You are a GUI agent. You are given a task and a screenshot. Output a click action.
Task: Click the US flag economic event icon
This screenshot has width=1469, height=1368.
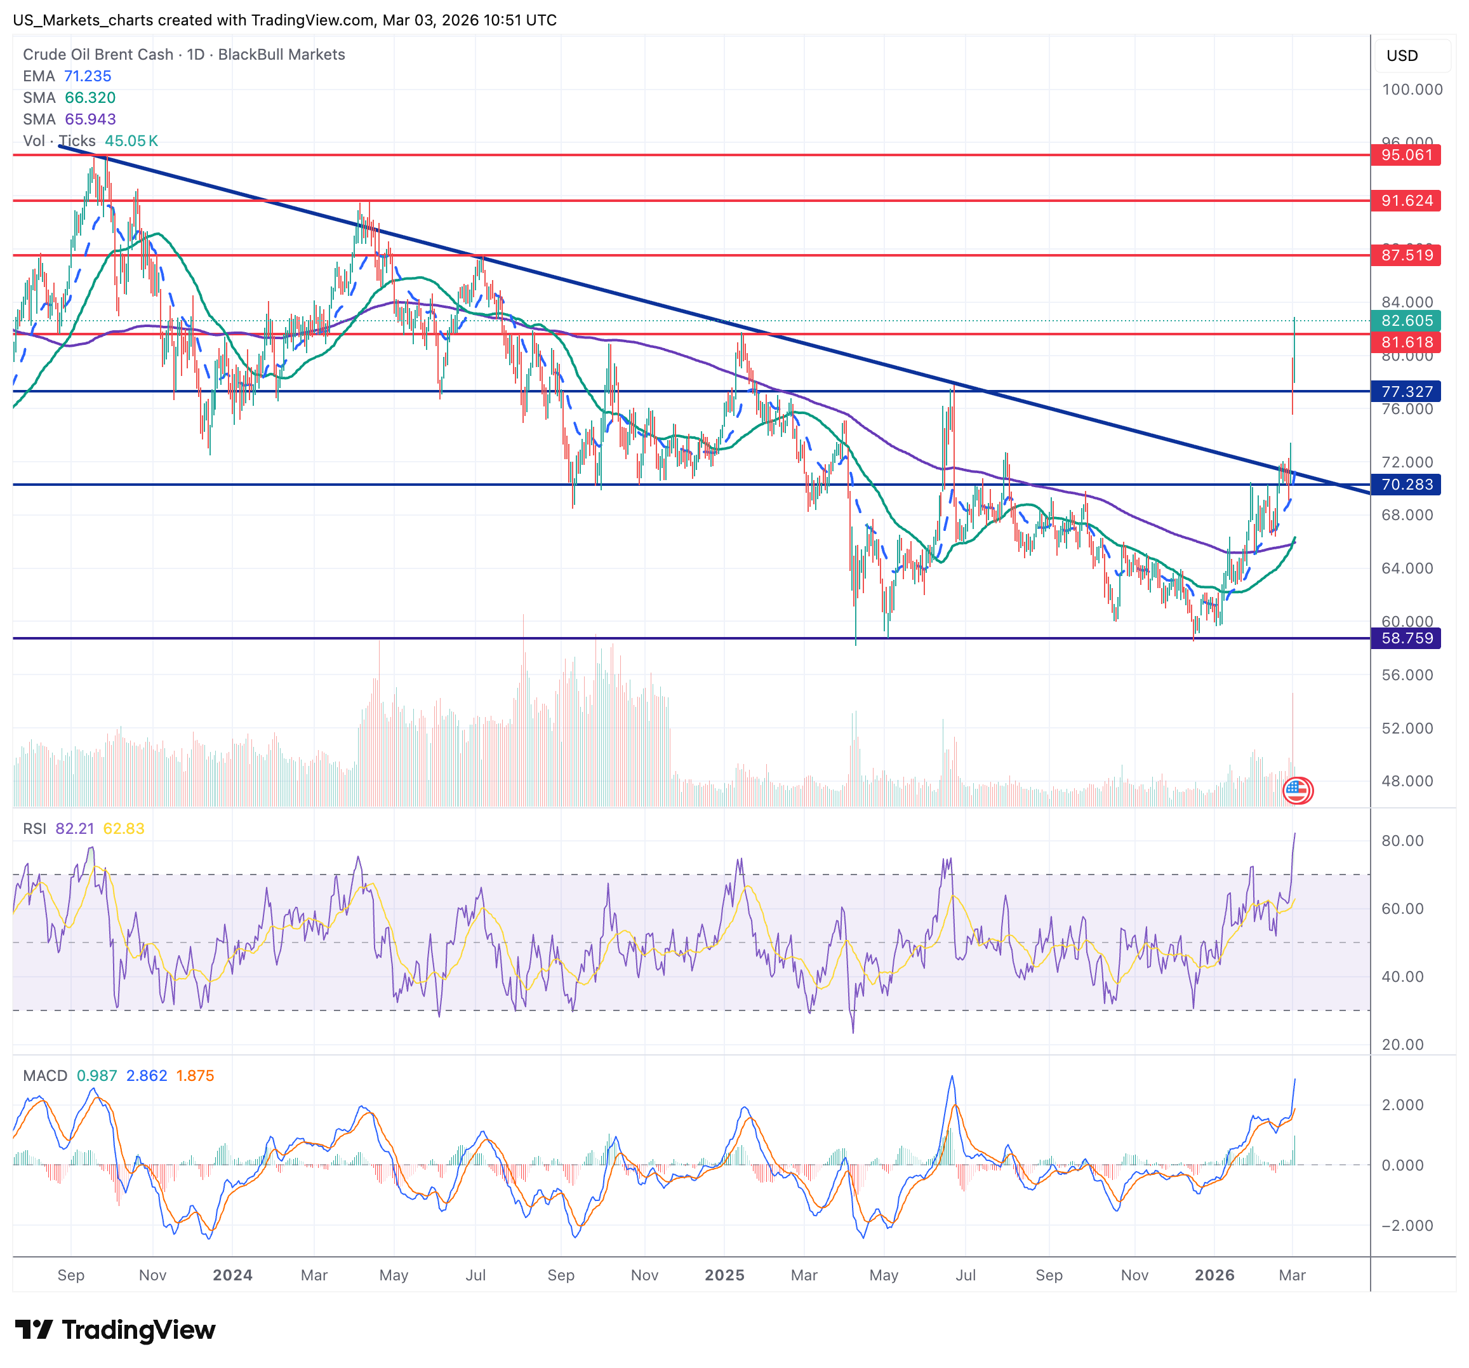1298,790
